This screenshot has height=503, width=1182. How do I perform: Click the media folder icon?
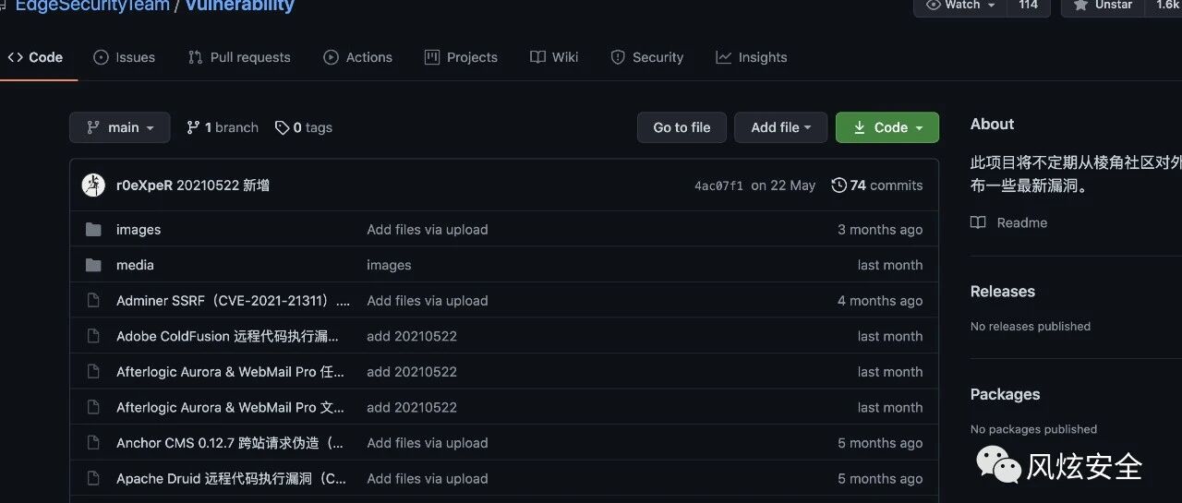pyautogui.click(x=93, y=265)
